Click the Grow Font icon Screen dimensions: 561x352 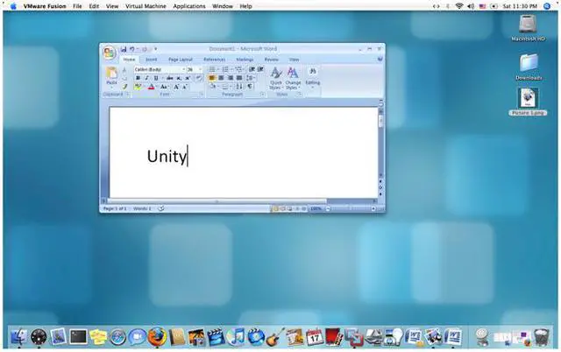tap(176, 87)
